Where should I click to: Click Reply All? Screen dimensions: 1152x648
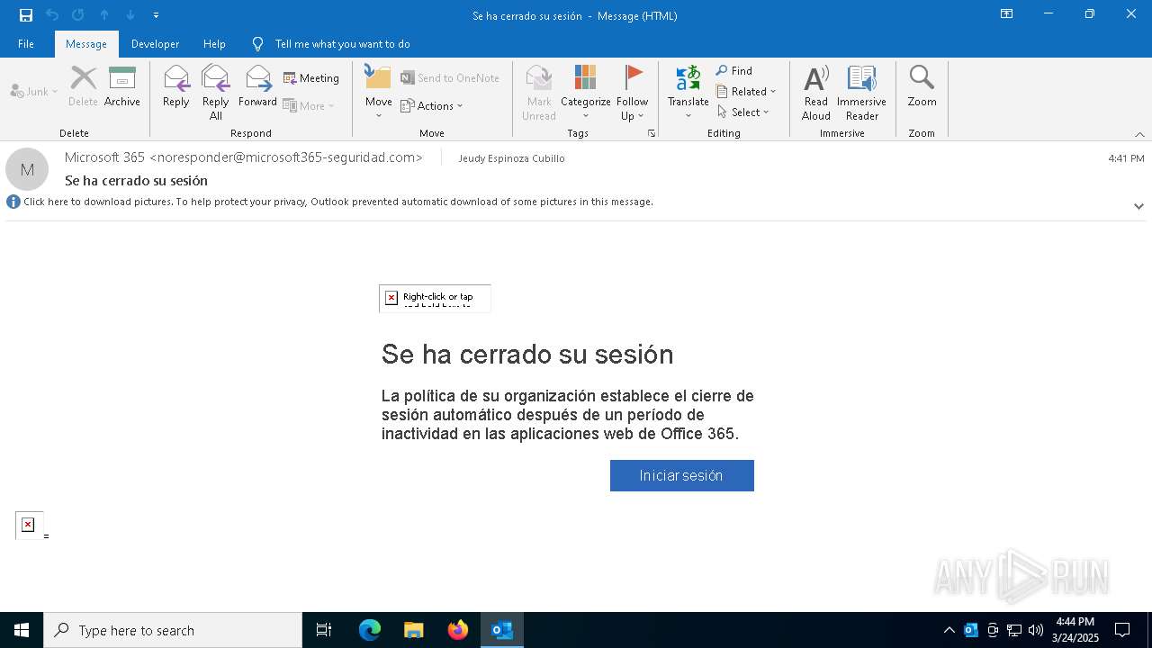click(x=215, y=93)
